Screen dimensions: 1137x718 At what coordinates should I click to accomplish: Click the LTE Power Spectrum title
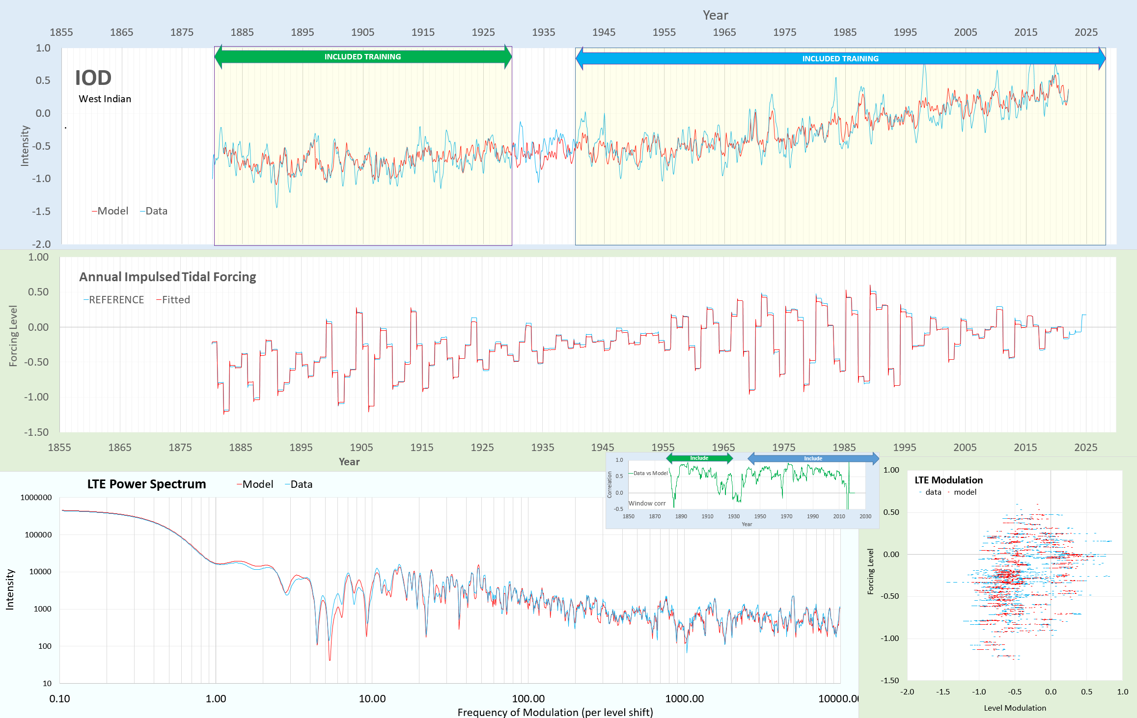pos(146,484)
